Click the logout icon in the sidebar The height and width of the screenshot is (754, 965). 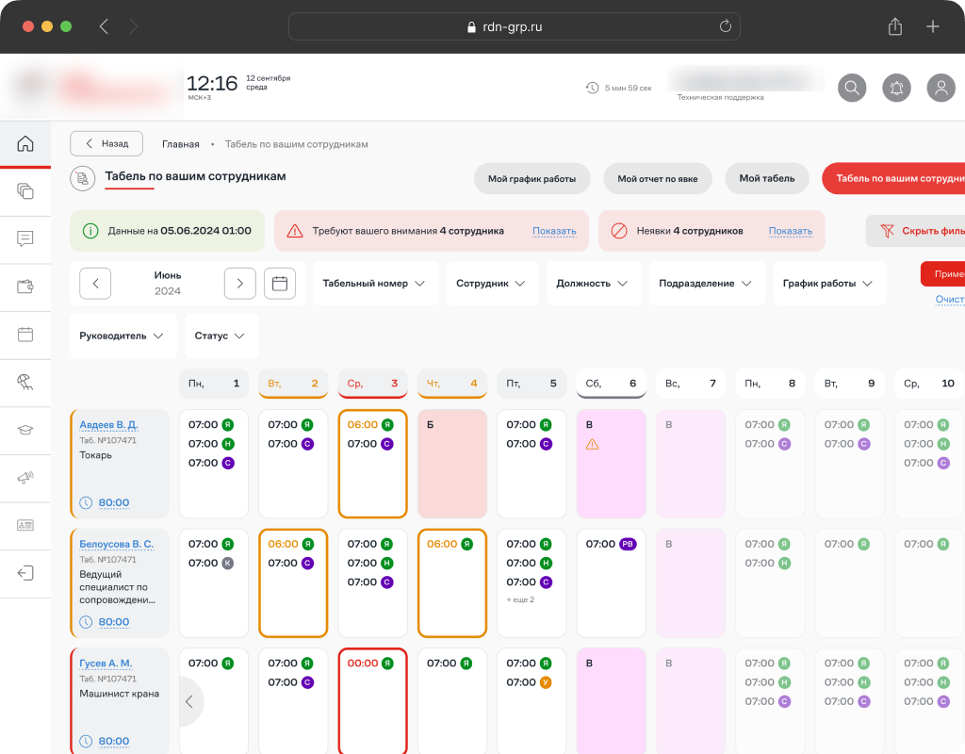tap(25, 573)
